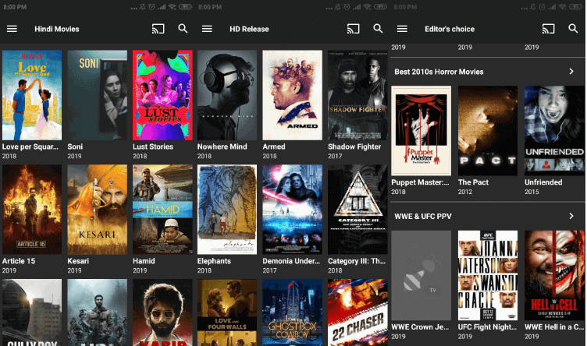
Task: Open WWE Crown Jewel placeholder thumbnail
Action: pos(422,275)
